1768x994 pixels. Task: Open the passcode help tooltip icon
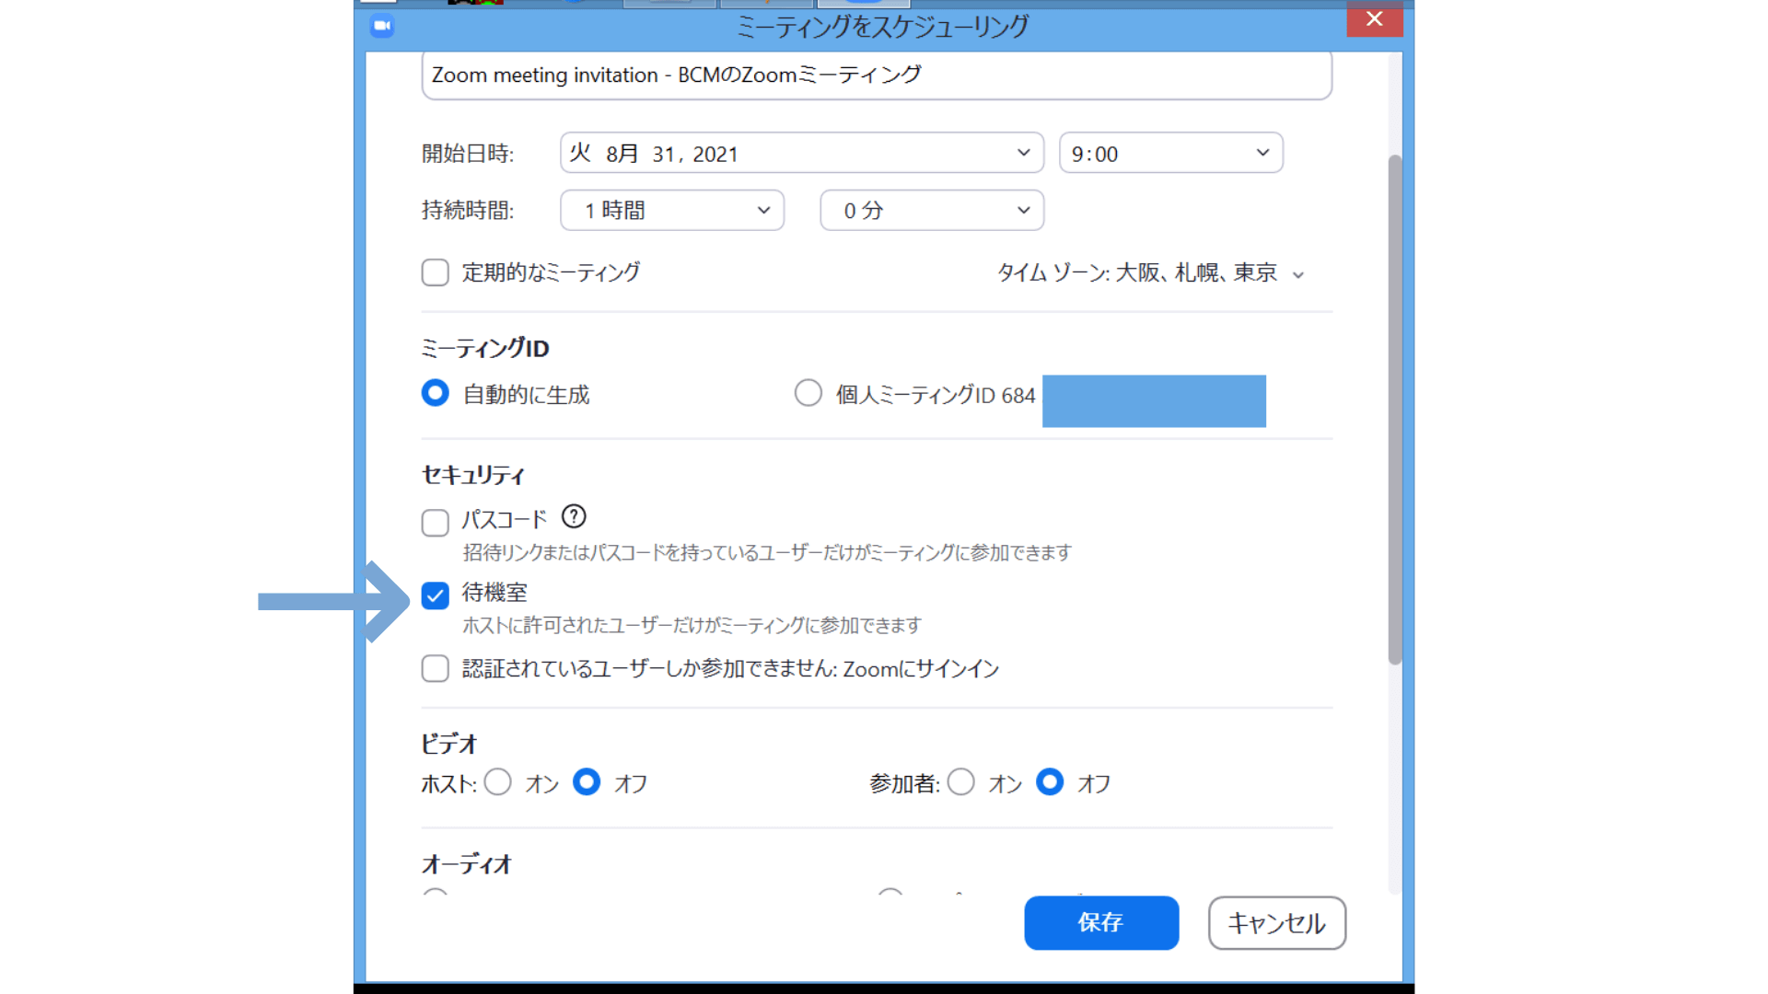tap(573, 517)
